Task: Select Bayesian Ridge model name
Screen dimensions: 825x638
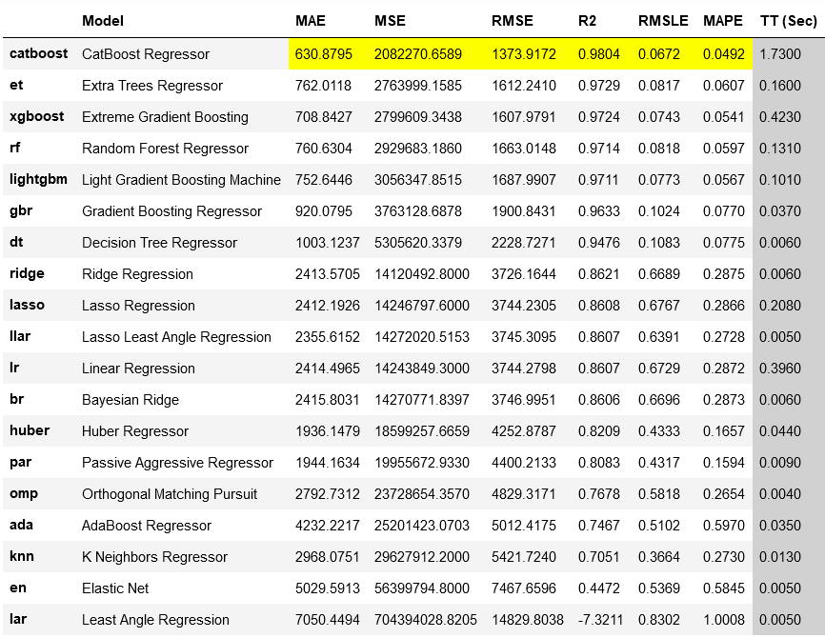Action: click(131, 400)
